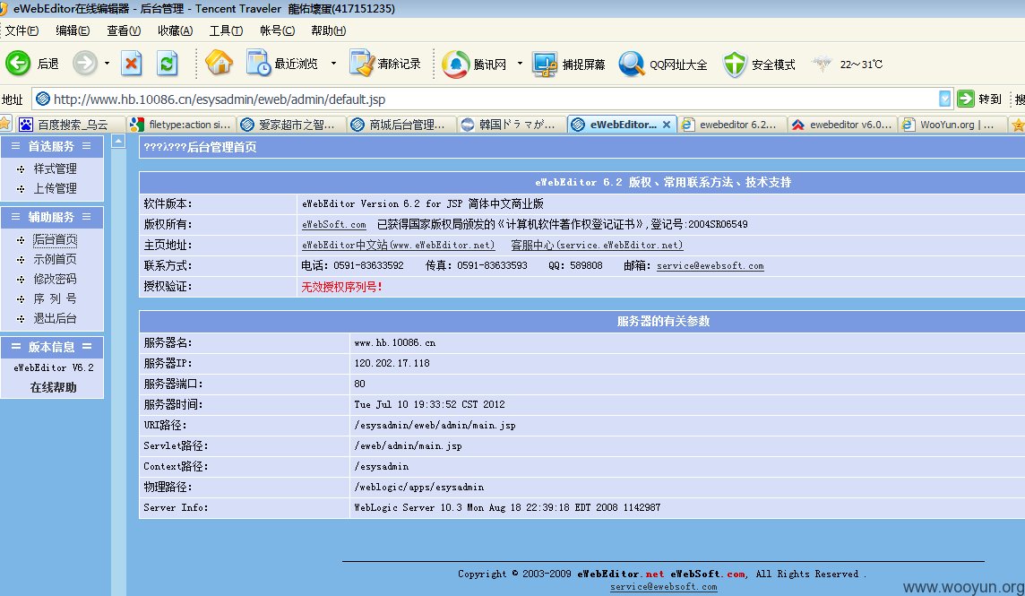
Task: Click the green Back arrow button
Action: pos(18,64)
